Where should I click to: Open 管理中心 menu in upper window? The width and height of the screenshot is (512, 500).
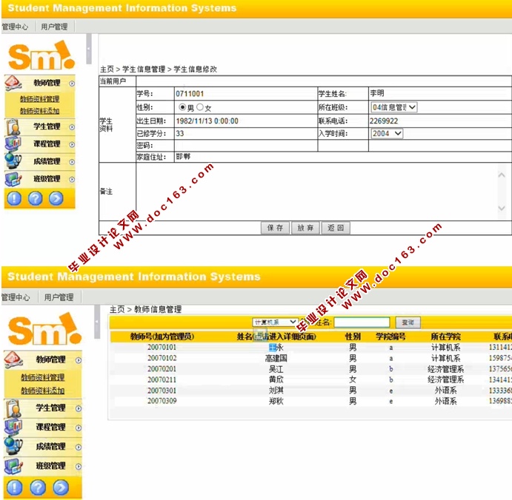point(15,27)
